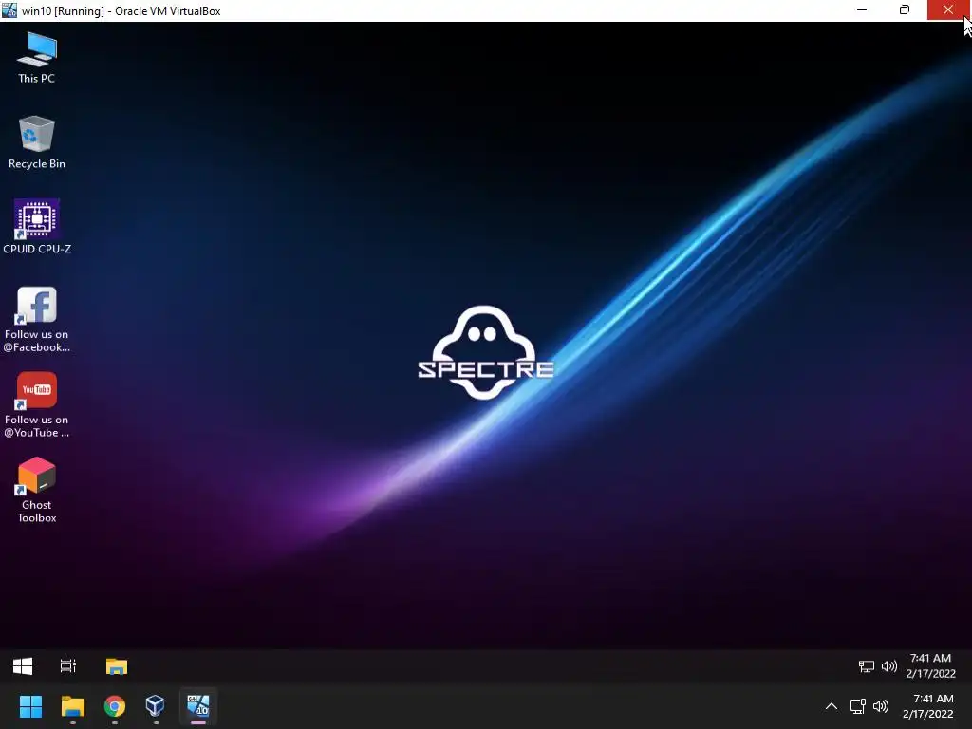Open the guest Windows 10 Start menu
972x729 pixels.
click(23, 666)
